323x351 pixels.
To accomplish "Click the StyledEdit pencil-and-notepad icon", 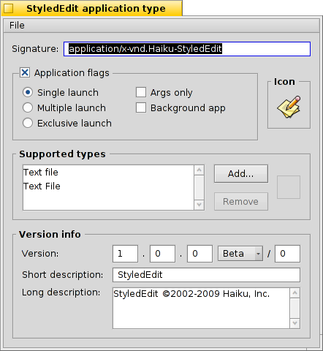I will tap(289, 107).
